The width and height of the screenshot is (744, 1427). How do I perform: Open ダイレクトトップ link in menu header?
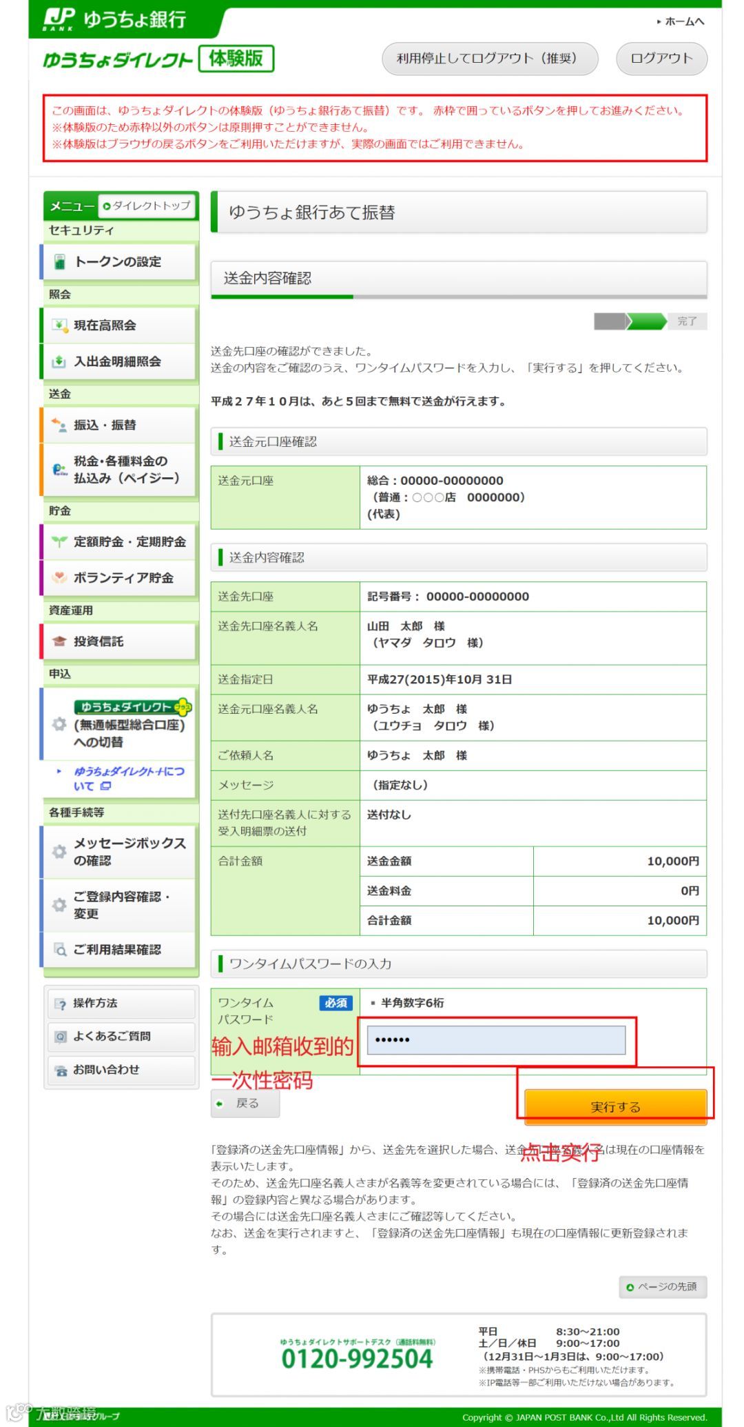[146, 206]
